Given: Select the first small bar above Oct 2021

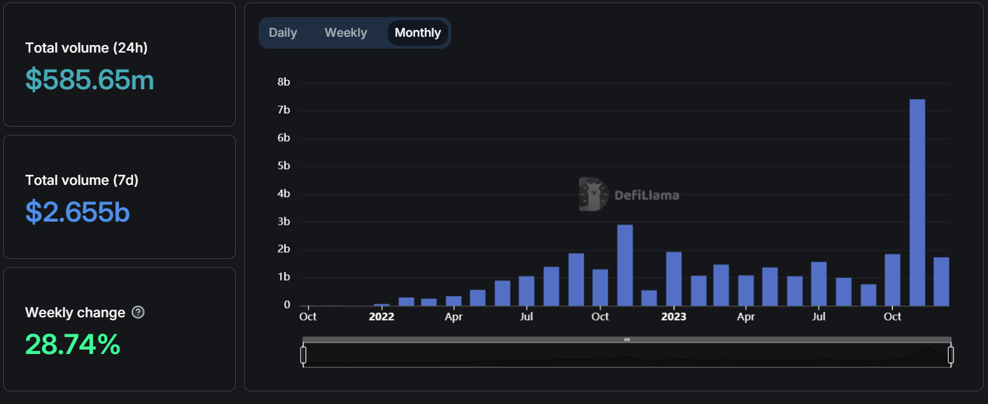Looking at the screenshot, I should coord(308,304).
